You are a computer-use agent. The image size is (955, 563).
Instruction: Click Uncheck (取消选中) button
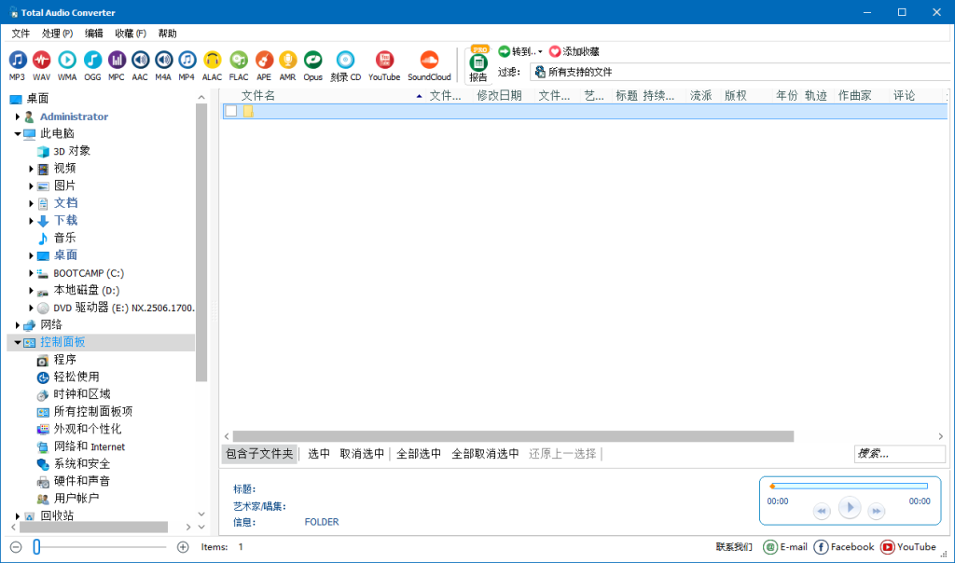point(362,453)
